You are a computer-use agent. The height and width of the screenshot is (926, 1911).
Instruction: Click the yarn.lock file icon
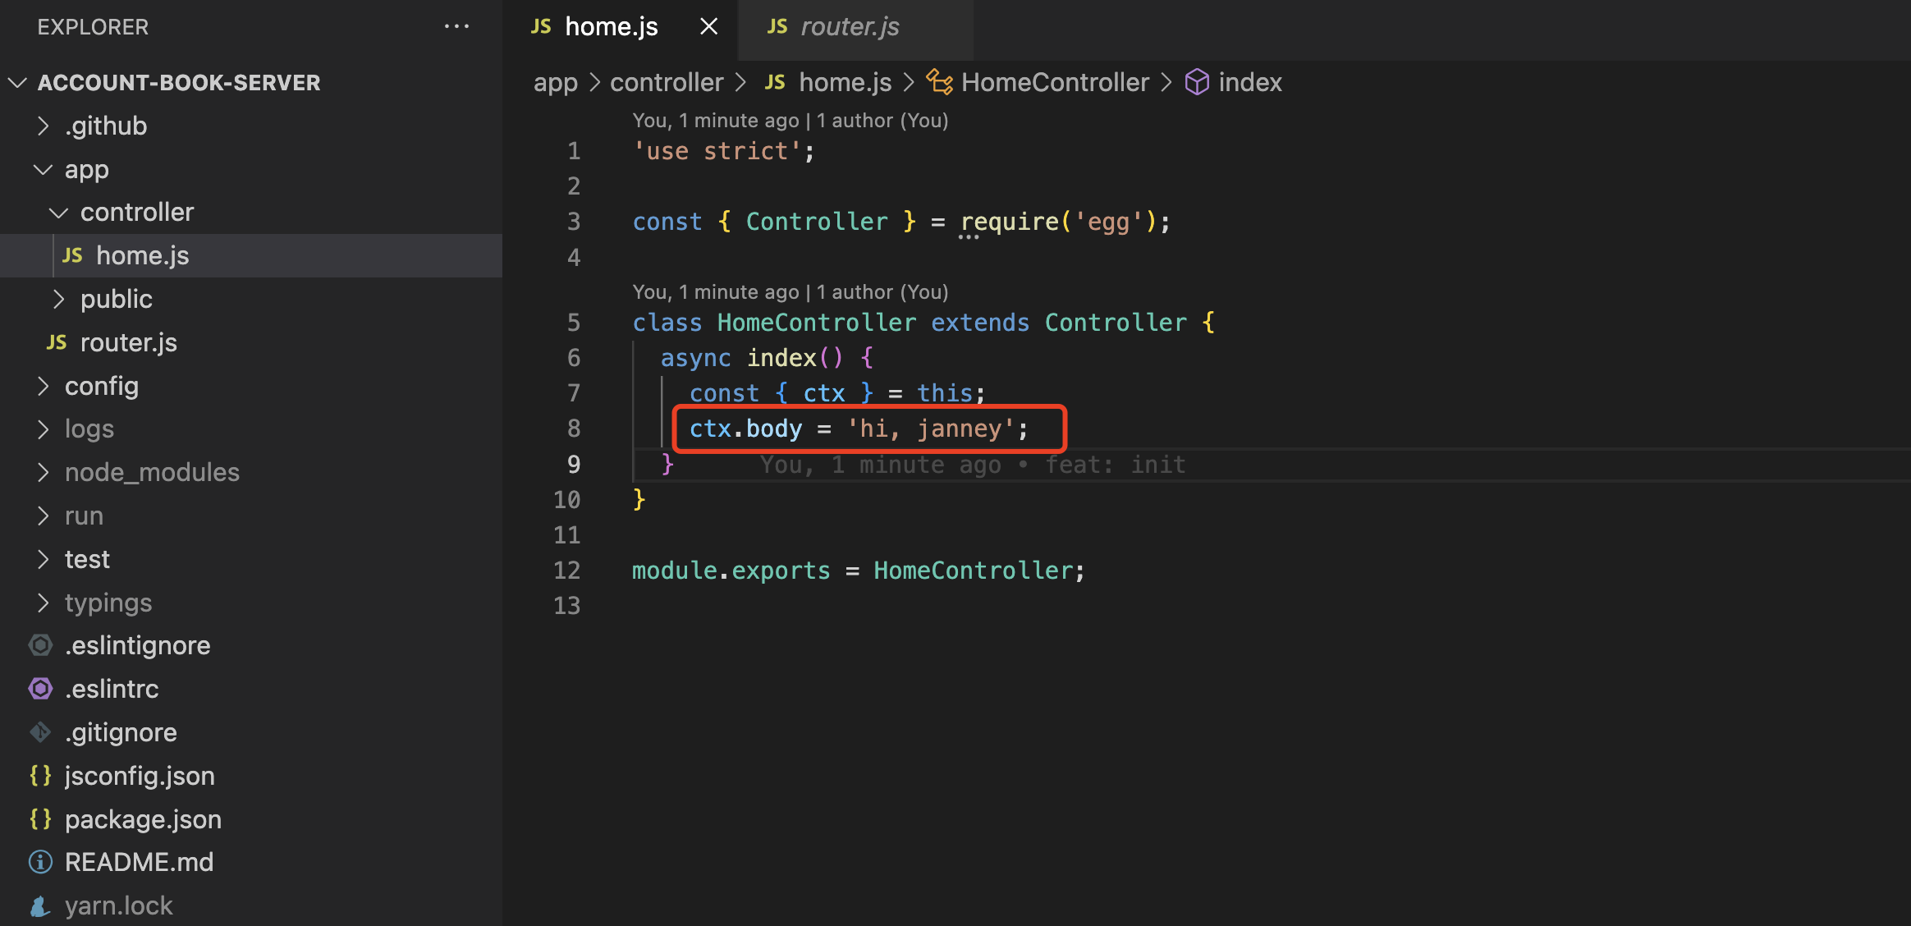click(x=40, y=905)
